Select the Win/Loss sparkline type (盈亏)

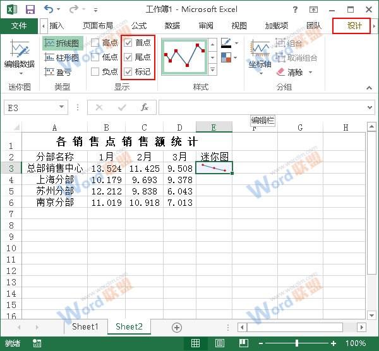58,72
